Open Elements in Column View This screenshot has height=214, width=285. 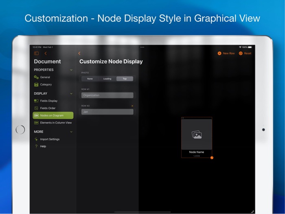pos(55,122)
